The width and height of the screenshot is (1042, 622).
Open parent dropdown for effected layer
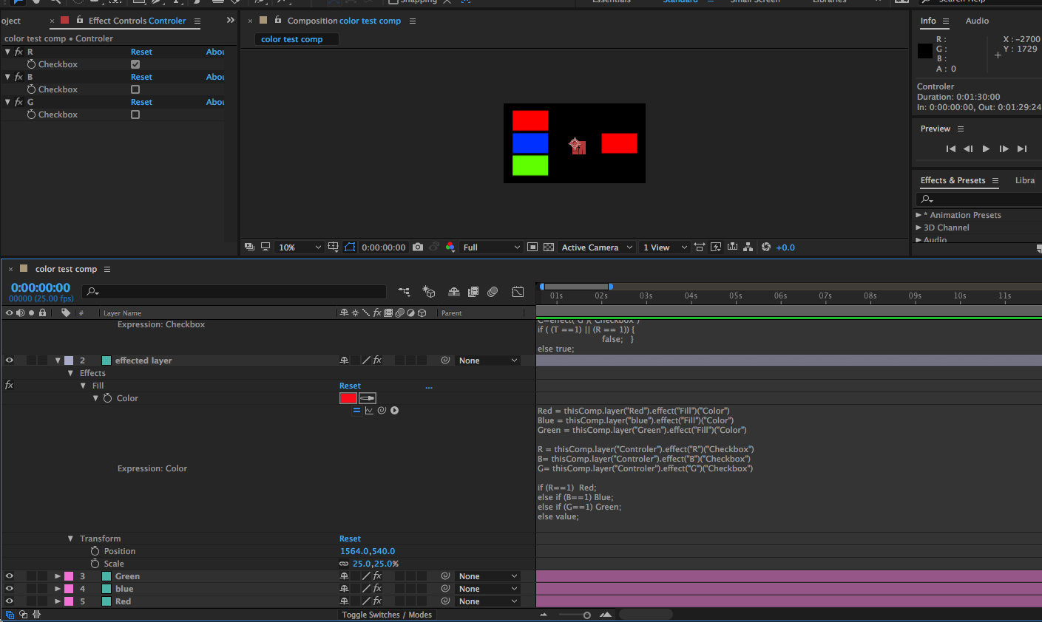(488, 360)
